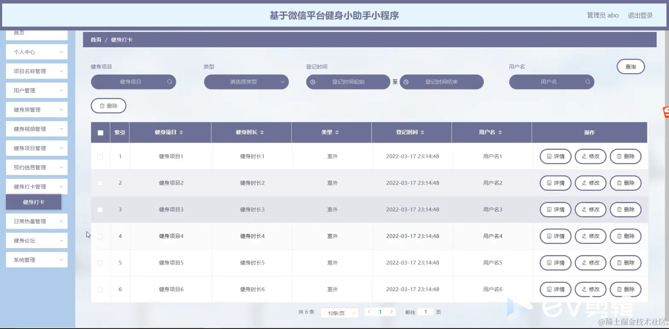
Task: Toggle select-all checkbox in table header
Action: (100, 133)
